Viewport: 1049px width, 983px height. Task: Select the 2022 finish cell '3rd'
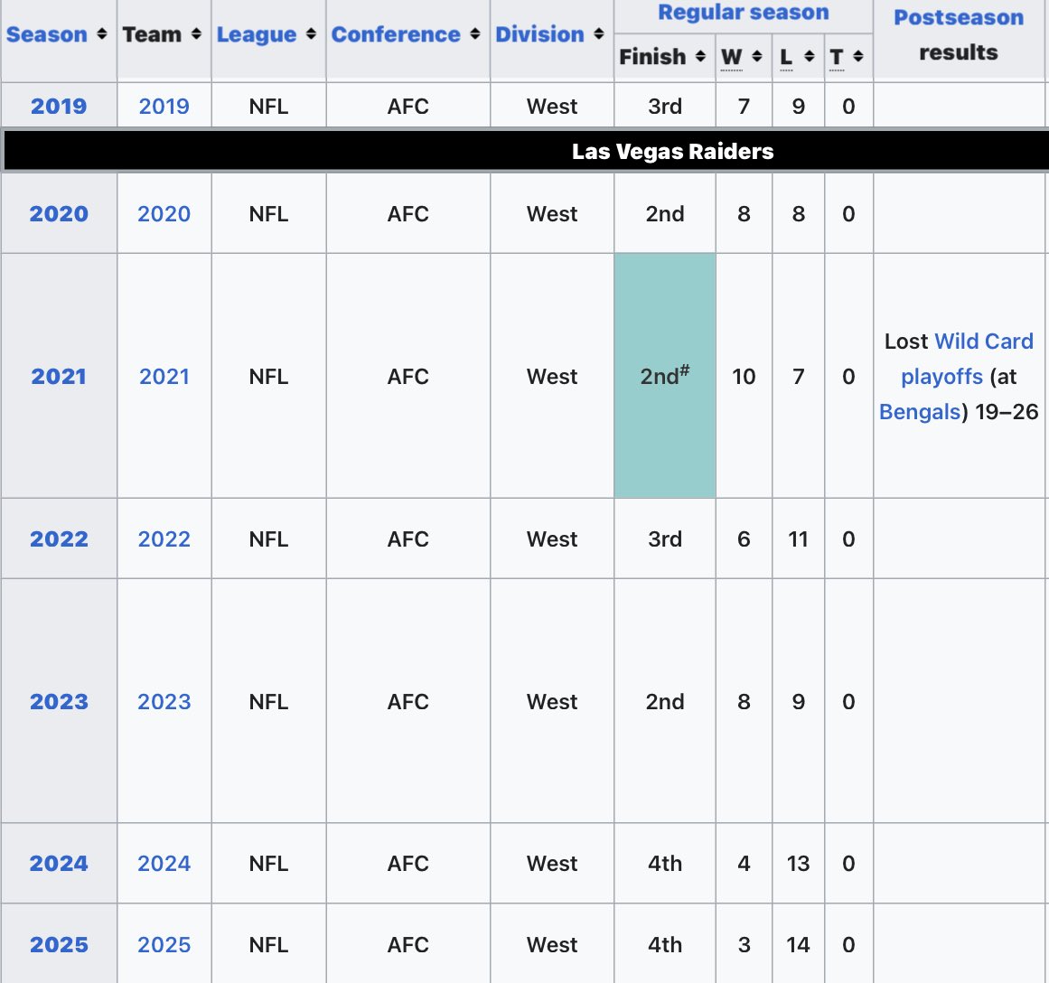tap(665, 538)
